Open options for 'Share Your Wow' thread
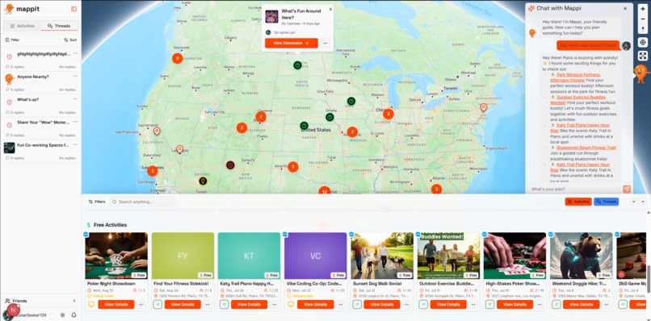The height and width of the screenshot is (321, 651). tap(75, 122)
